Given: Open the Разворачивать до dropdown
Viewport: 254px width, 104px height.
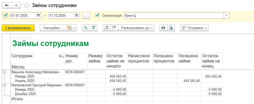Looking at the screenshot, I should point(136,28).
